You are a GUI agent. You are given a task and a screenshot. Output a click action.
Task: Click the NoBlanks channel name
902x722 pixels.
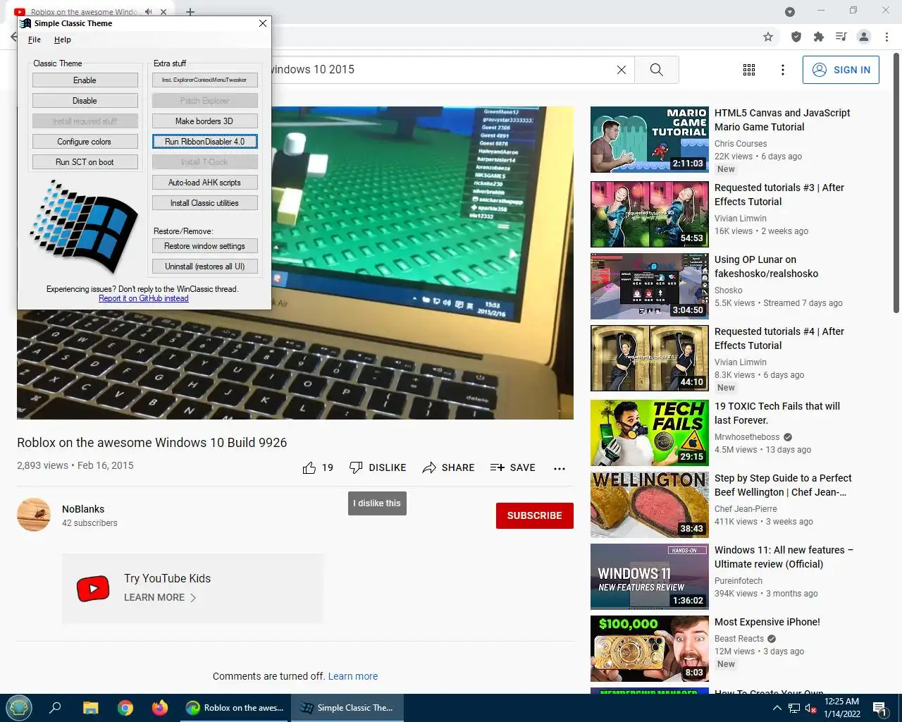click(x=83, y=509)
